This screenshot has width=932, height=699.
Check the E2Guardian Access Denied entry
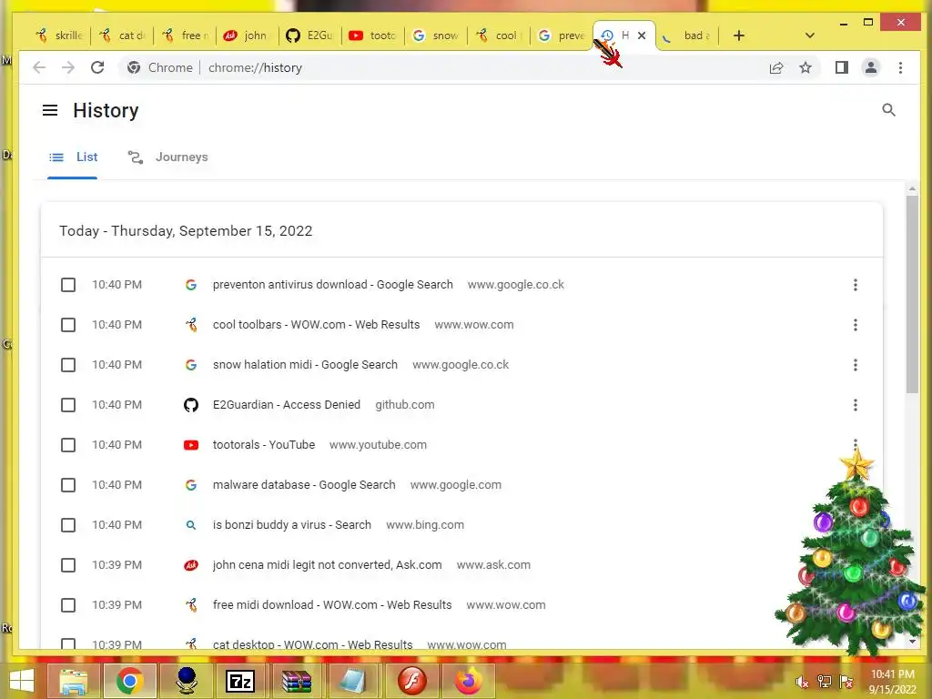click(x=68, y=405)
